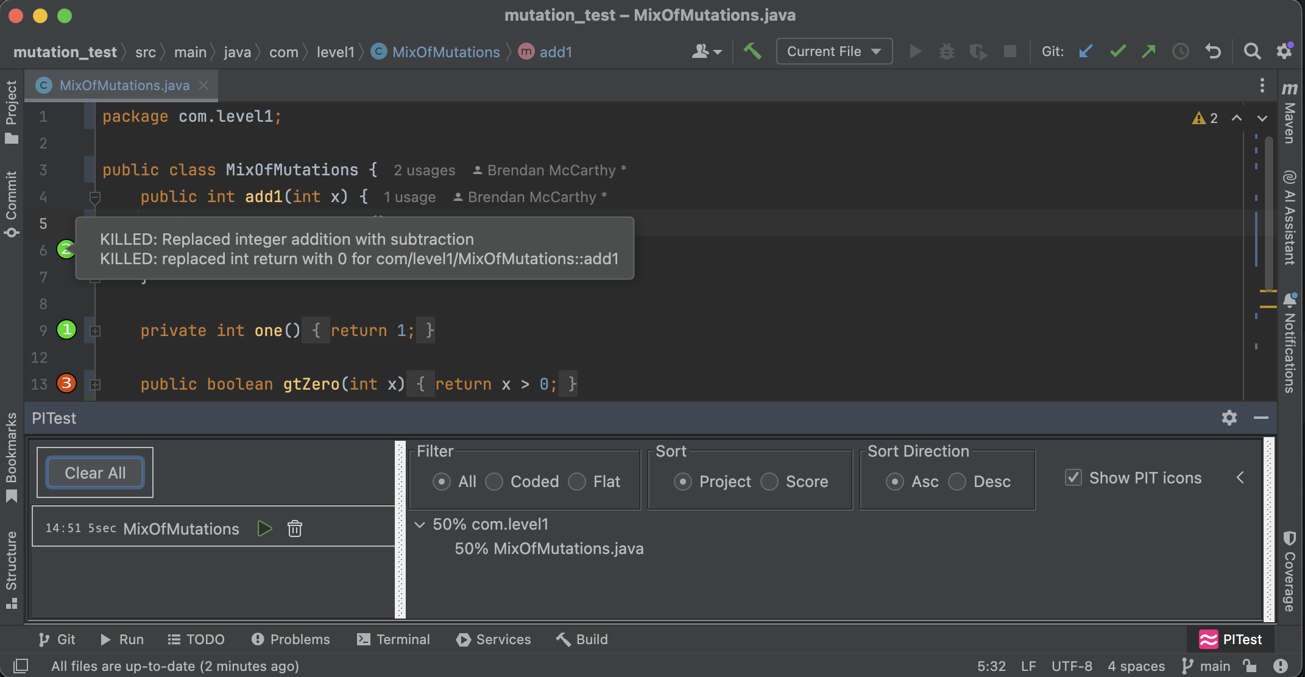The image size is (1305, 677).
Task: Click the PITest tab in bottom bar
Action: coord(1231,639)
